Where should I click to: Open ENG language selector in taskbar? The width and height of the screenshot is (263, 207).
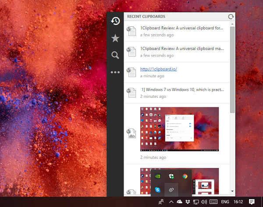tap(225, 202)
